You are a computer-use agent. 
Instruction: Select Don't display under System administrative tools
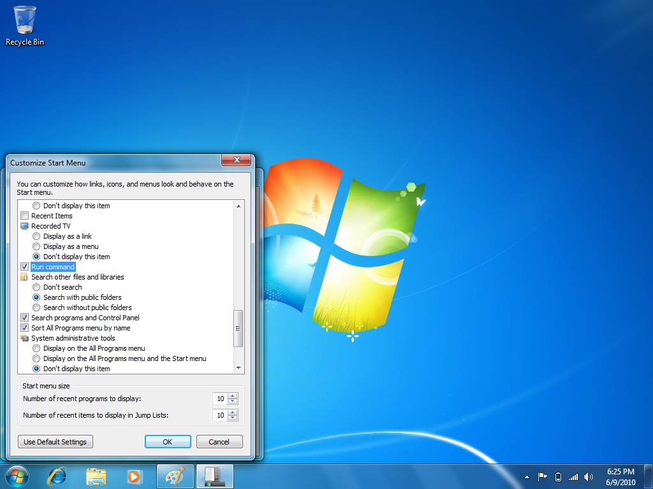click(36, 369)
